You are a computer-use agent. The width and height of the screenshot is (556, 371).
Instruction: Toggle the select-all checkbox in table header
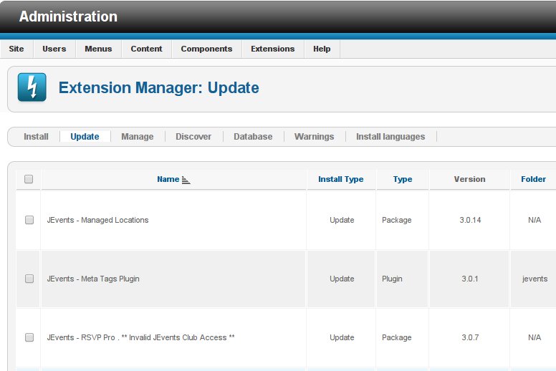29,179
